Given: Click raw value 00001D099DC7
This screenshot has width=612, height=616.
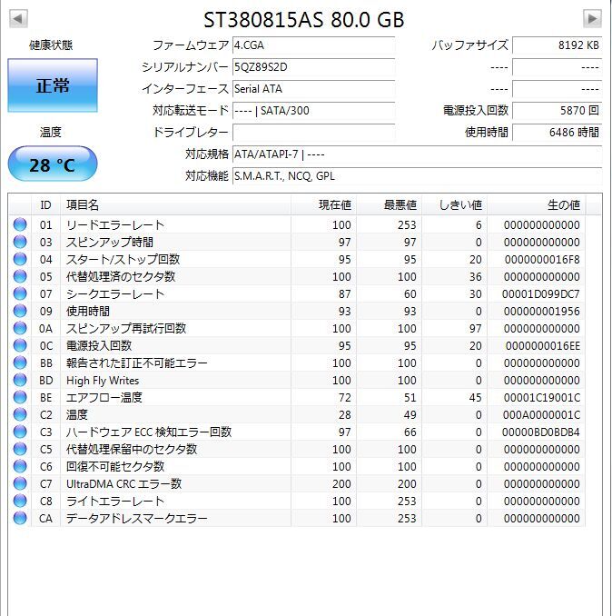Looking at the screenshot, I should coord(541,293).
